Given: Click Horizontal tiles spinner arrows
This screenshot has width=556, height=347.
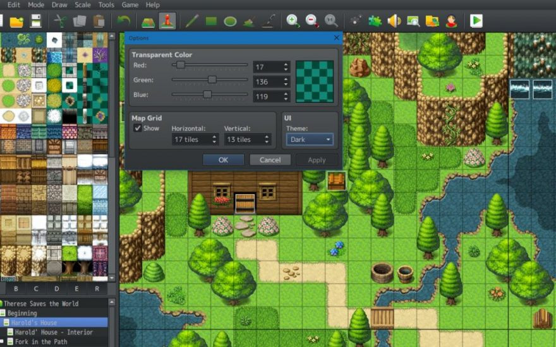Looking at the screenshot, I should (214, 139).
